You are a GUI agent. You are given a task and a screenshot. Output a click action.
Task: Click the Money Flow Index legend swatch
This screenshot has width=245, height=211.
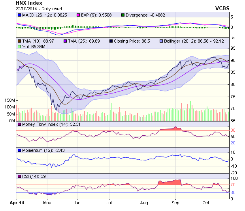coord(19,124)
